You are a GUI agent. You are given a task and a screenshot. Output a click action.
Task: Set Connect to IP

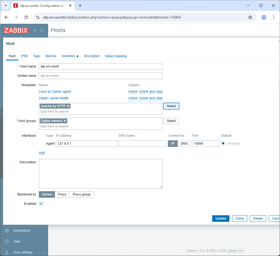[x=173, y=144]
